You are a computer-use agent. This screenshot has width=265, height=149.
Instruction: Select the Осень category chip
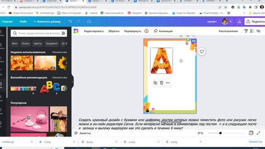coord(25,43)
